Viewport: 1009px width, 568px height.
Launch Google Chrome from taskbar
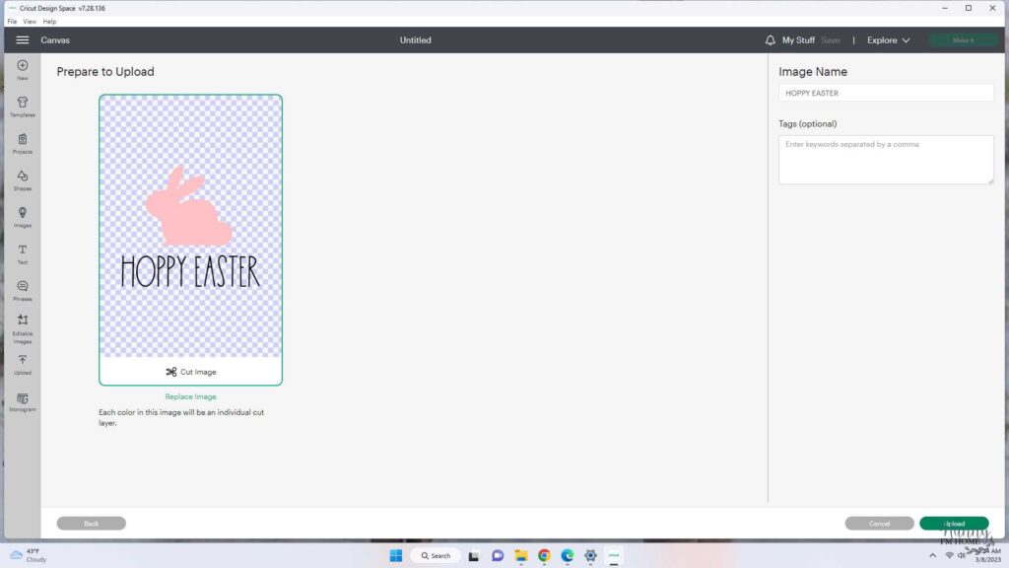(x=544, y=555)
